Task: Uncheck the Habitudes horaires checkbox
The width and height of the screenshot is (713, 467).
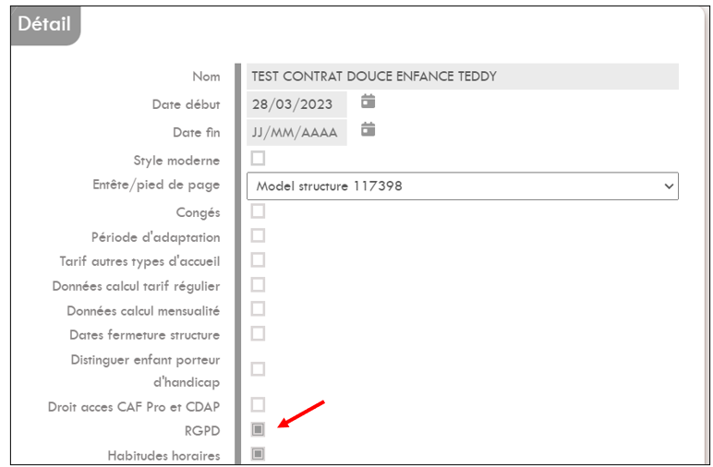Action: [x=258, y=454]
